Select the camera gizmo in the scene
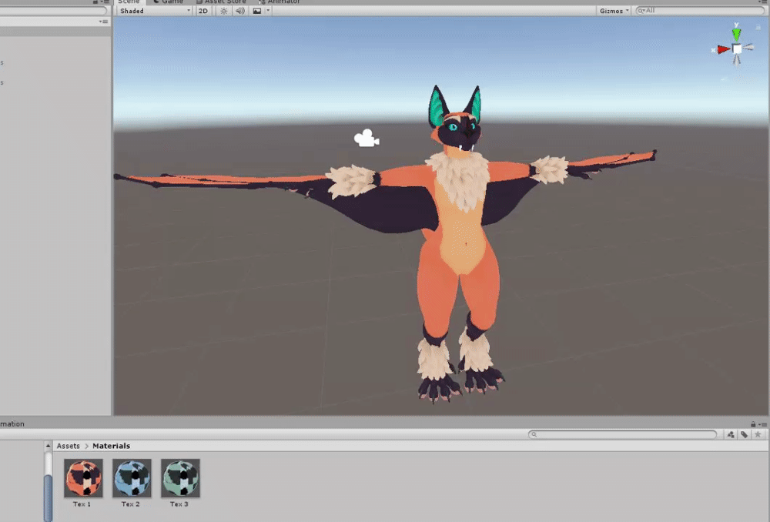Screen dimensions: 770x522 (367, 138)
